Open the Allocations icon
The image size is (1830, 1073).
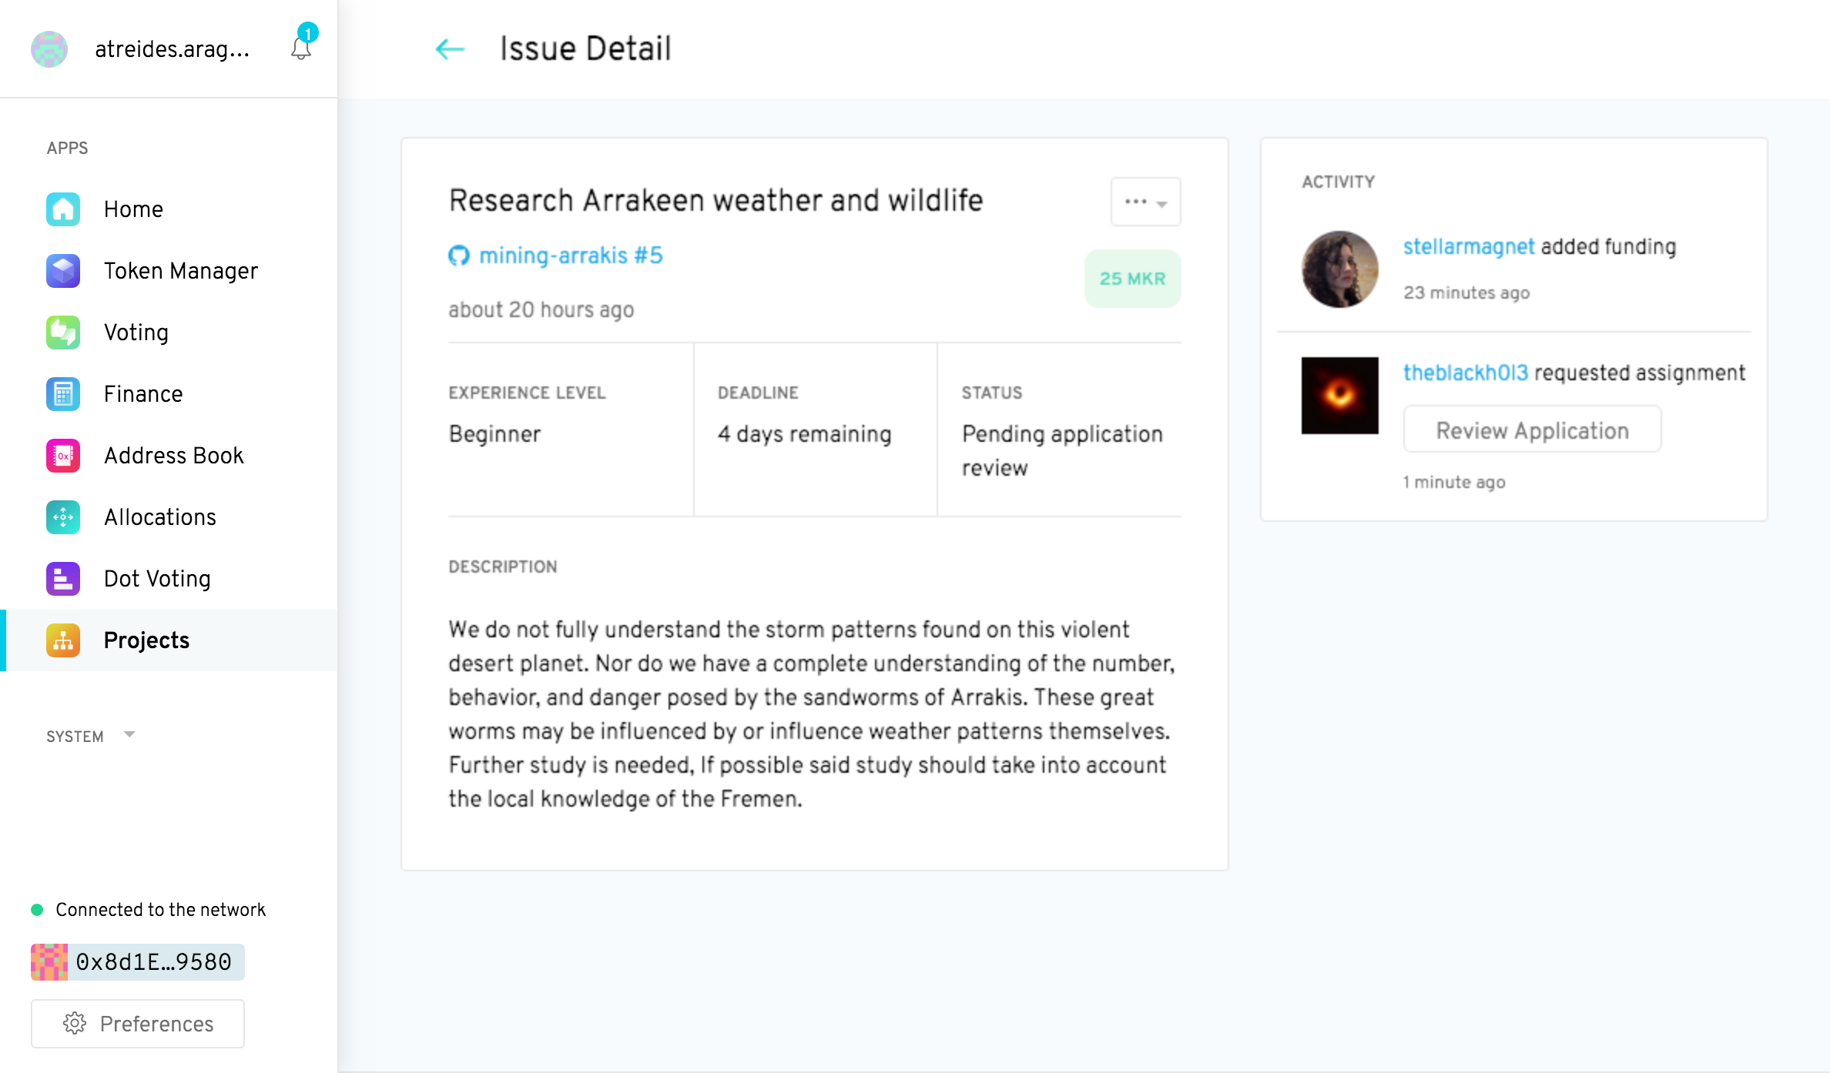[62, 517]
